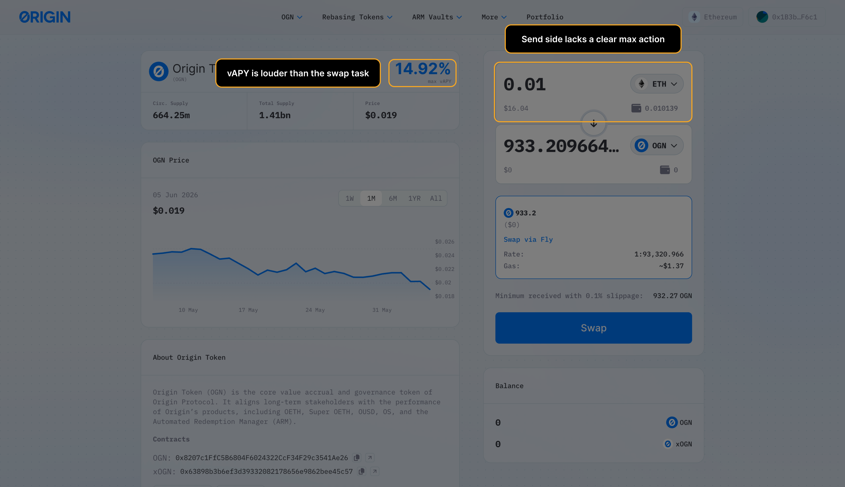Screen dimensions: 845x487
Task: Click the swap direction arrow icon
Action: (x=593, y=123)
